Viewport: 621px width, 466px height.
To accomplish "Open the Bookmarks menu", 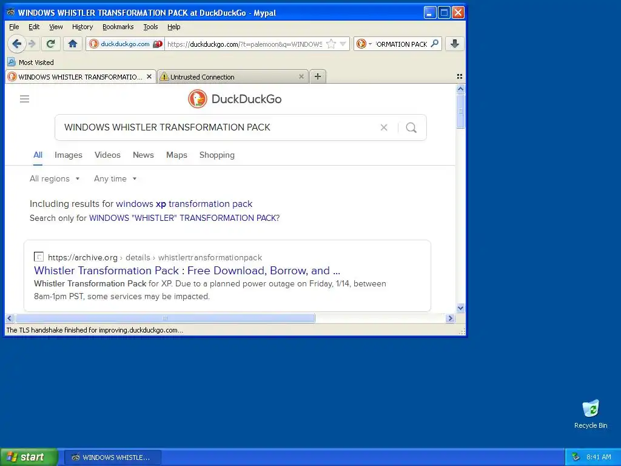I will point(118,27).
